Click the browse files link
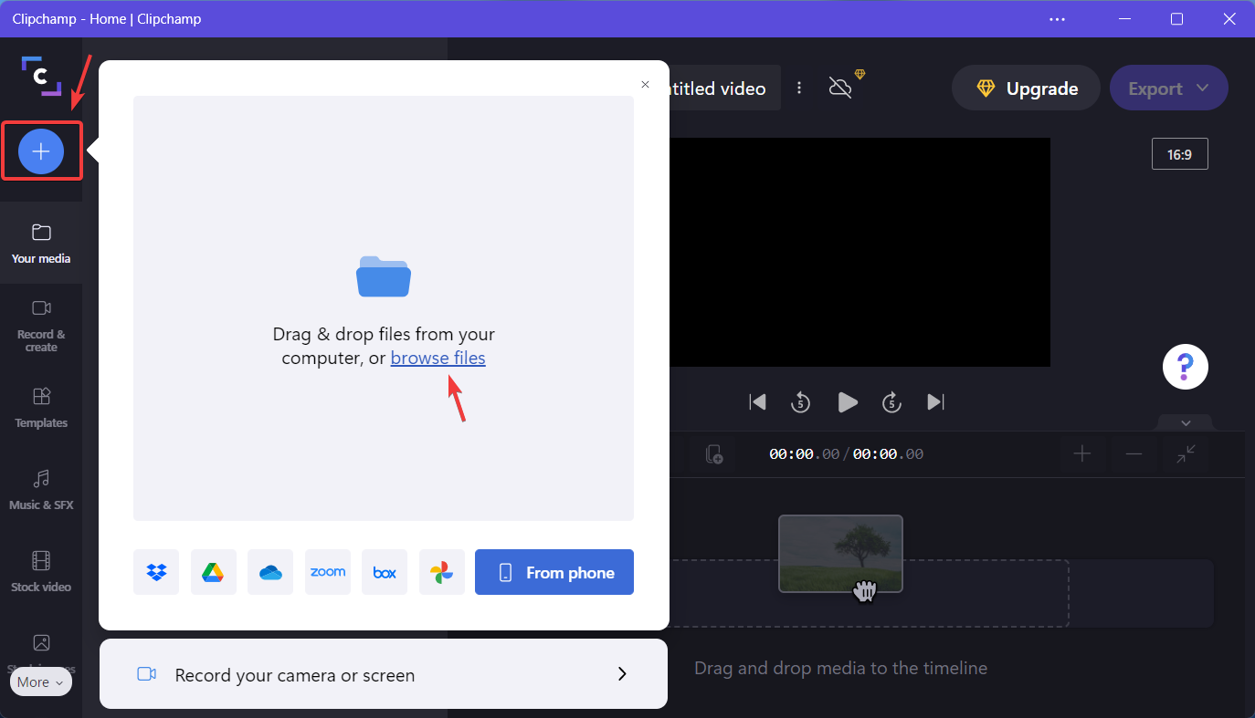The width and height of the screenshot is (1255, 718). click(438, 358)
